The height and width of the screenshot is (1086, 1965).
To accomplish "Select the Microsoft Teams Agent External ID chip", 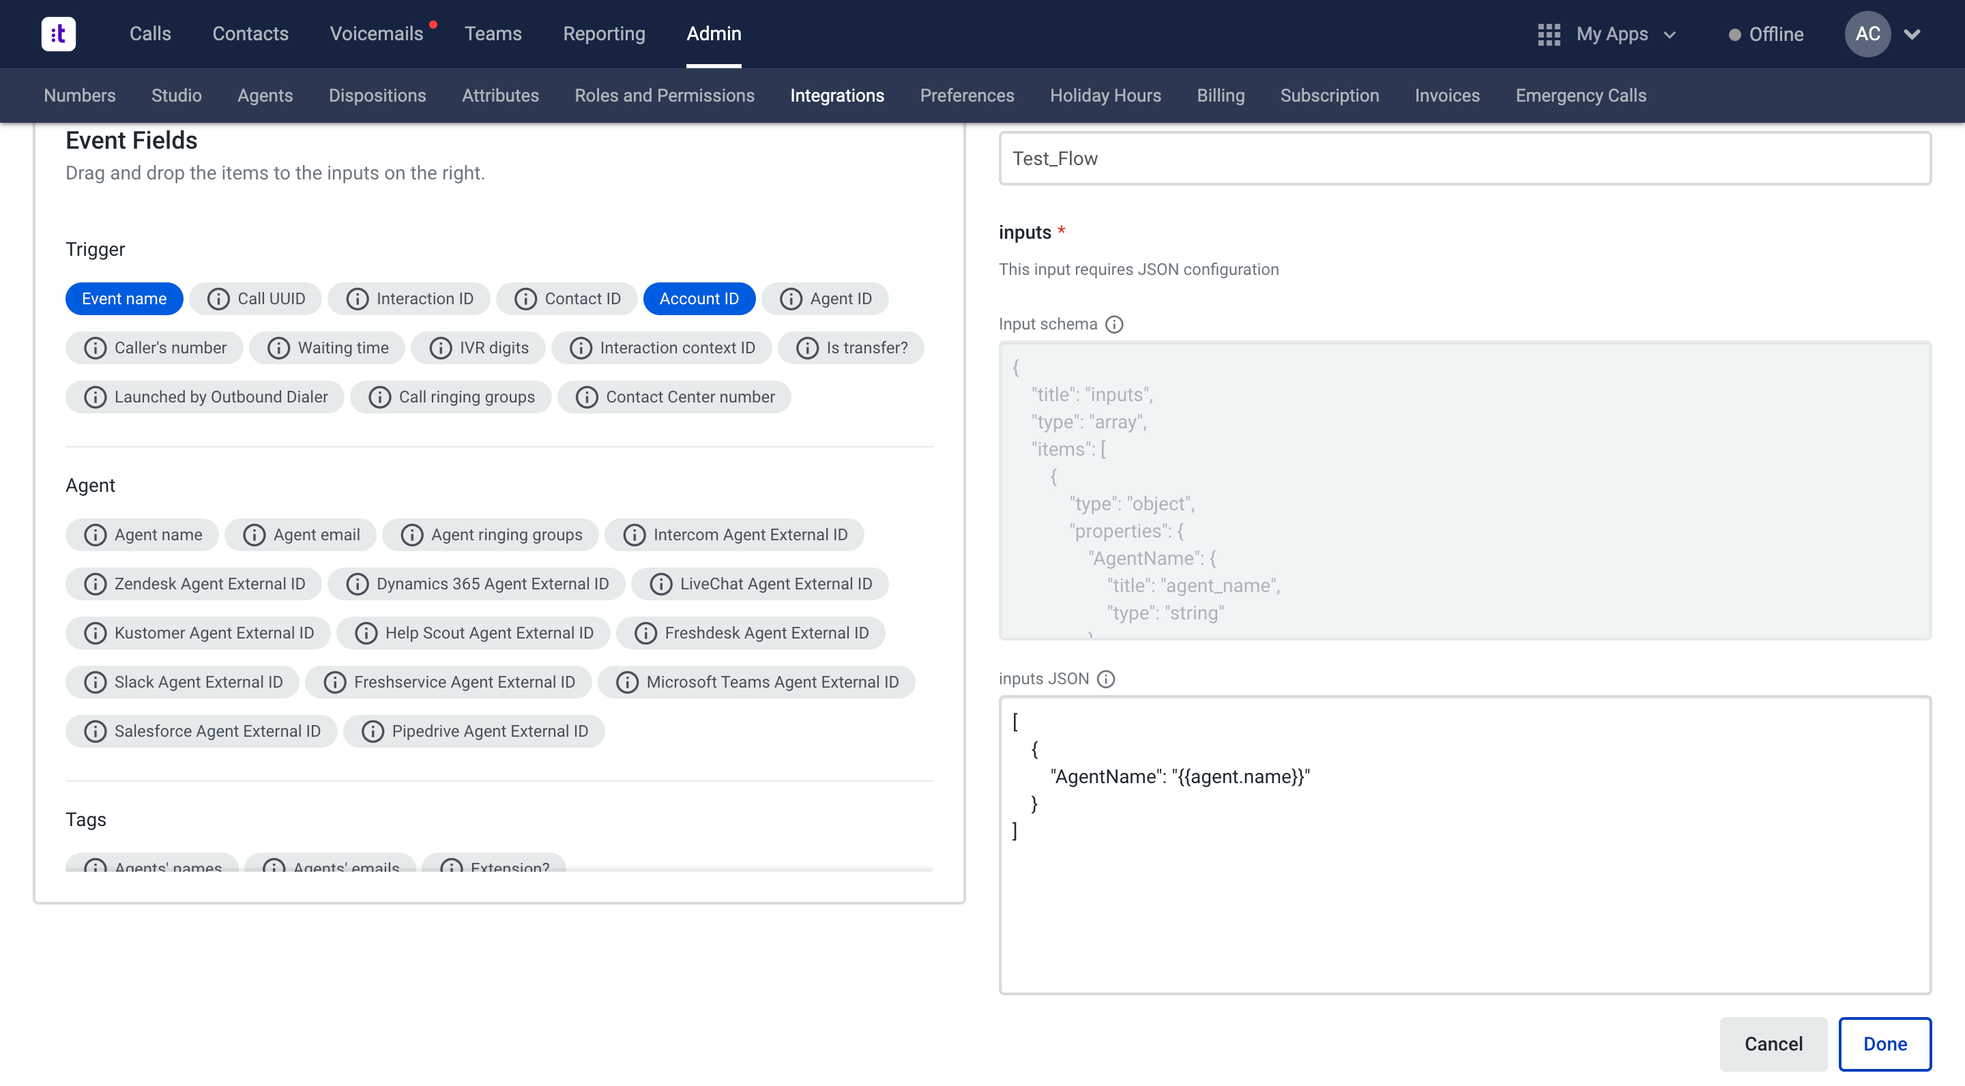I will tap(757, 681).
